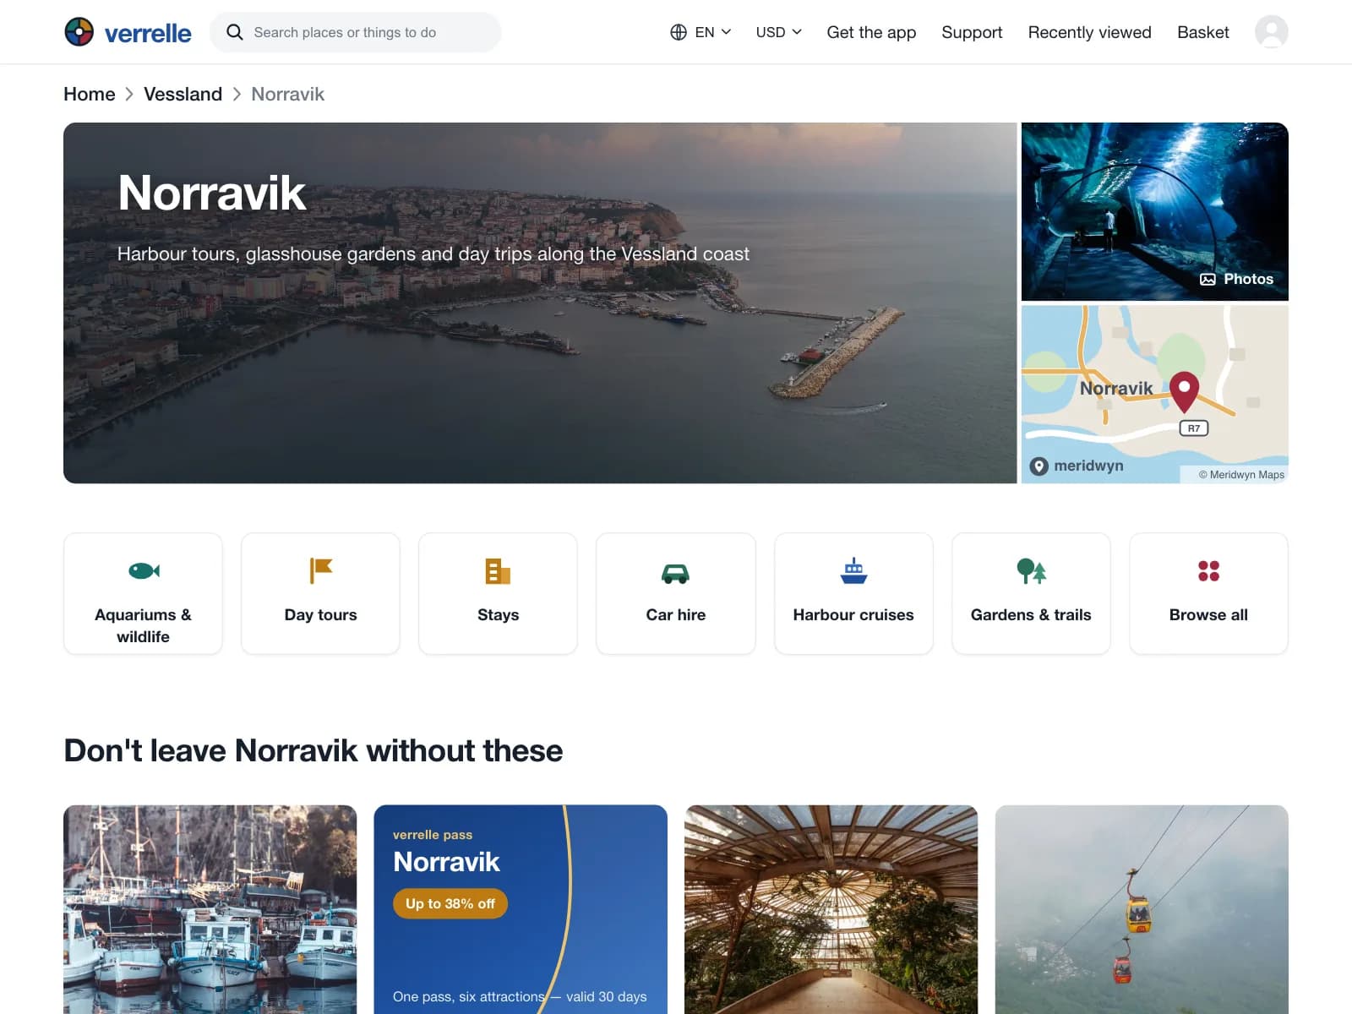Screen dimensions: 1352x1014
Task: Click the Up to 38% off badge
Action: 450,903
